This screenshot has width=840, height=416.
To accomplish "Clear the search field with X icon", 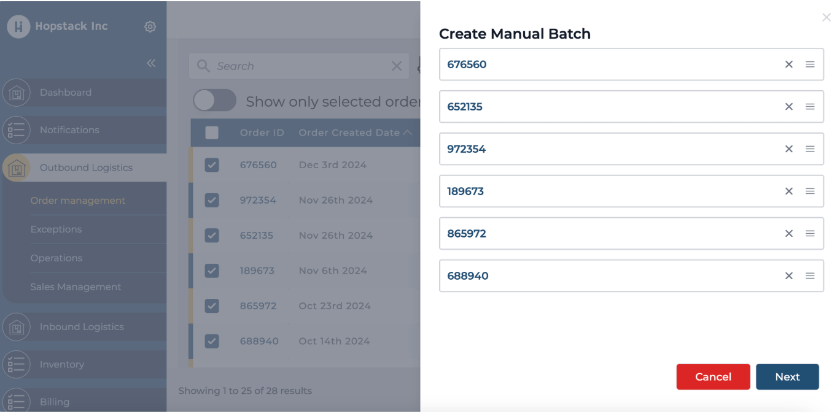I will pyautogui.click(x=397, y=66).
